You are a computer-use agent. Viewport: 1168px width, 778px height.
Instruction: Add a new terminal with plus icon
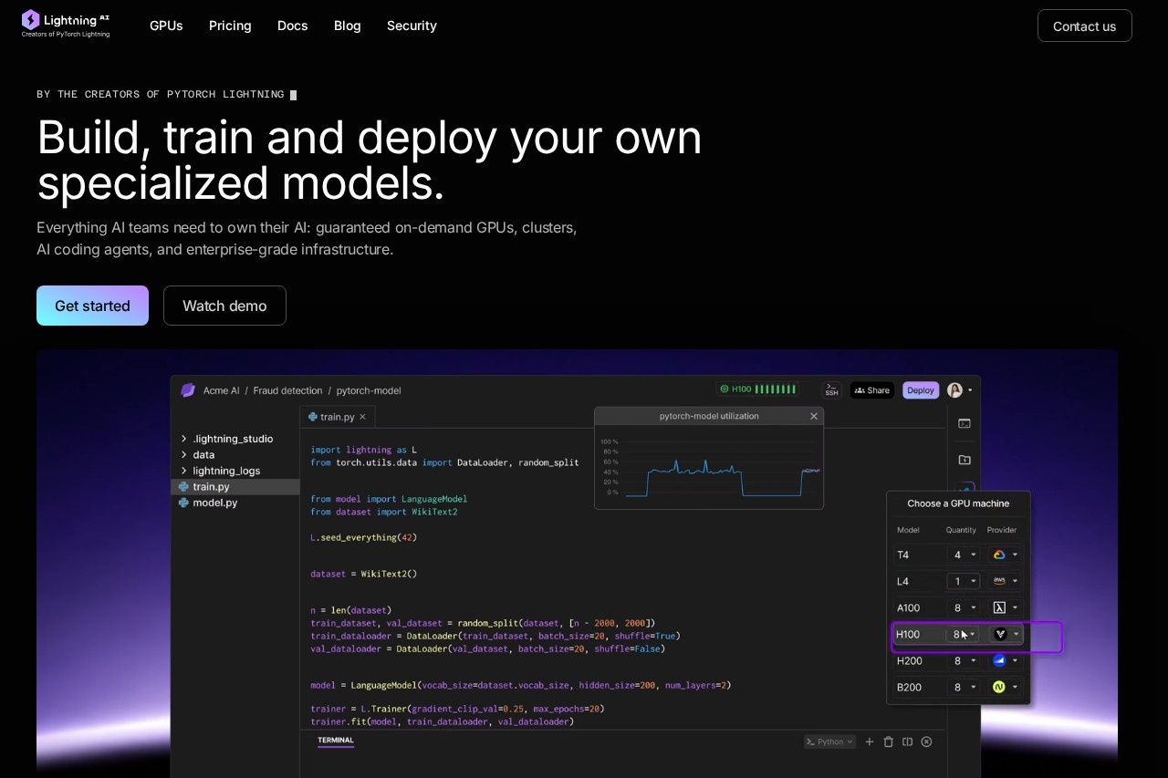(x=870, y=742)
